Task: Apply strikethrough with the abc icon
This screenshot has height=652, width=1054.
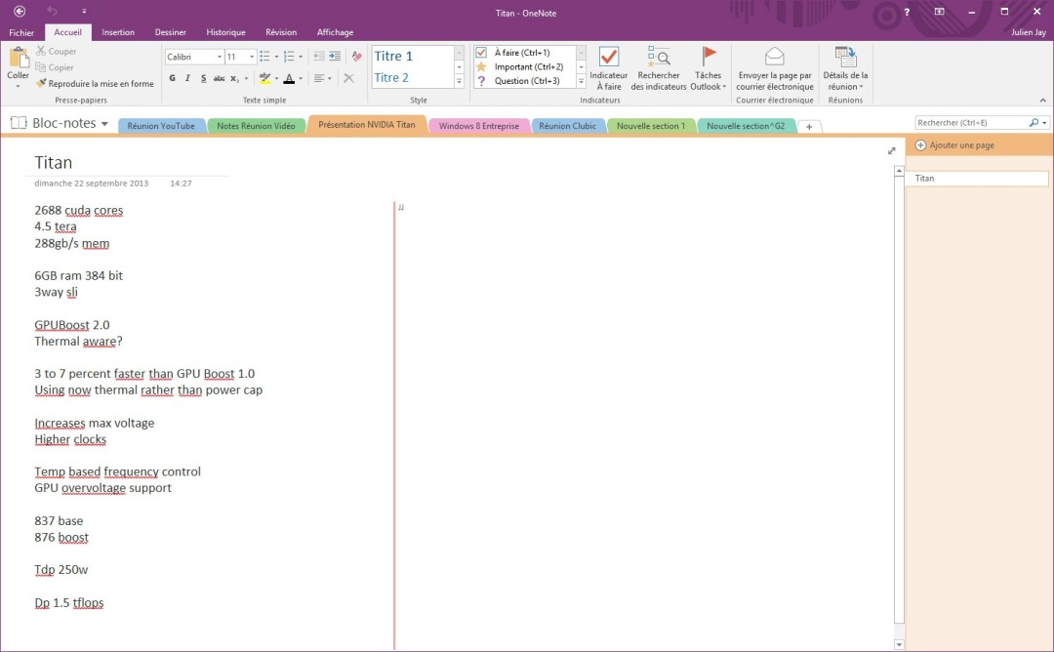Action: click(219, 77)
